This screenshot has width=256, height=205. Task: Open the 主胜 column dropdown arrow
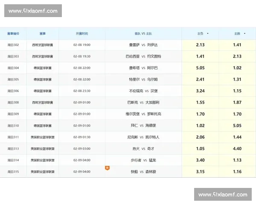[x=245, y=33]
